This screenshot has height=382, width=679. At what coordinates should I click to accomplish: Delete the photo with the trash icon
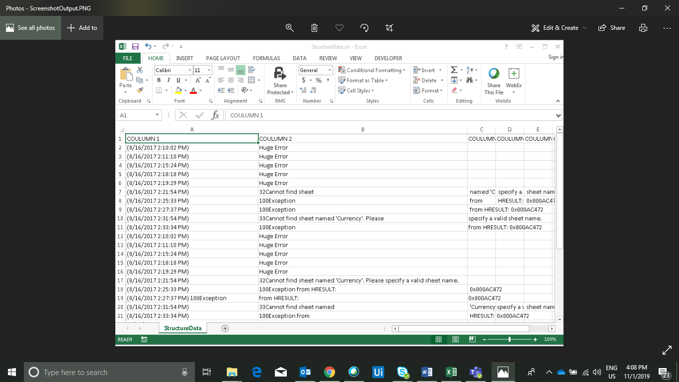click(315, 28)
